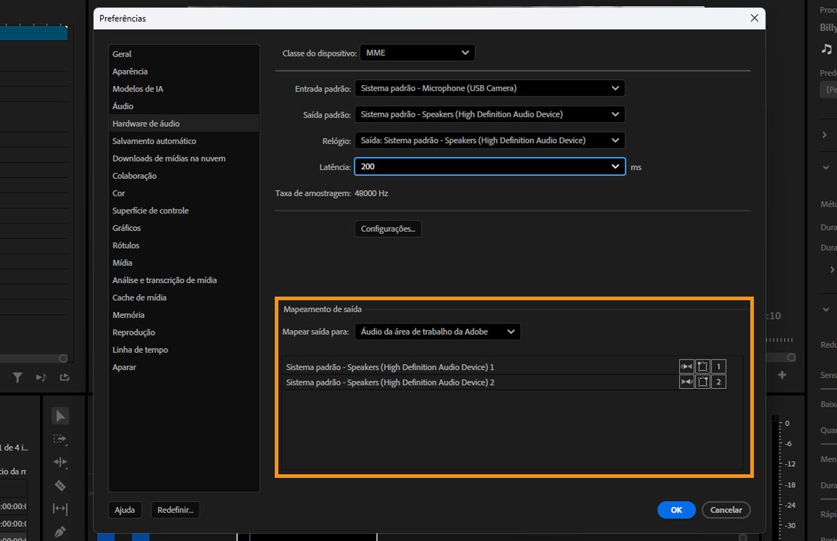Toggle the channel routing box for Speakers 2

[x=702, y=382]
